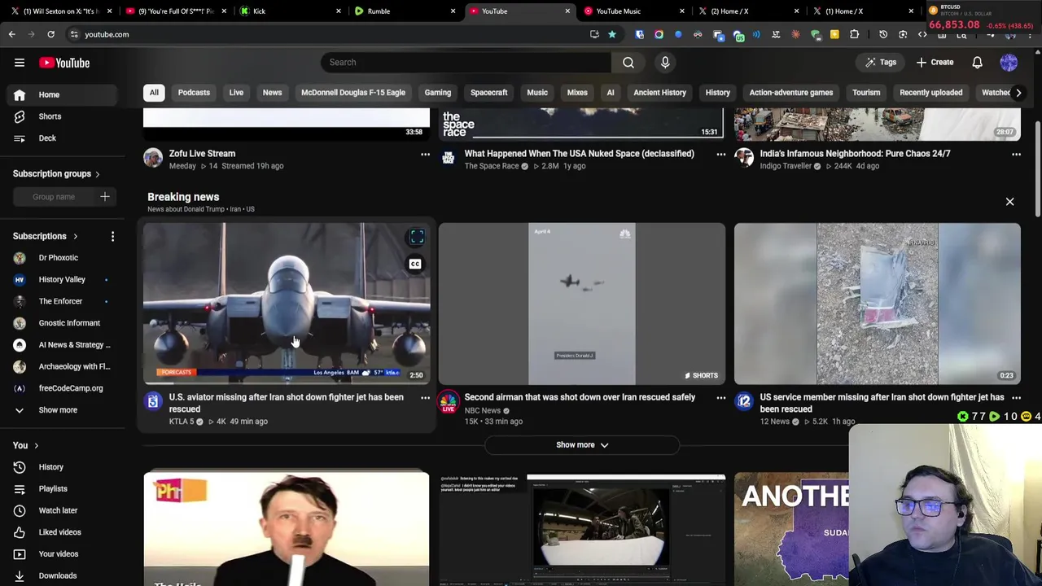Click the page vertical scrollbar
This screenshot has width=1042, height=586.
tap(1038, 169)
